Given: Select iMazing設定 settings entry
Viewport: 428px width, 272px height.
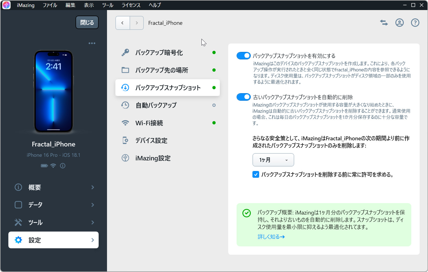Looking at the screenshot, I should [x=167, y=158].
